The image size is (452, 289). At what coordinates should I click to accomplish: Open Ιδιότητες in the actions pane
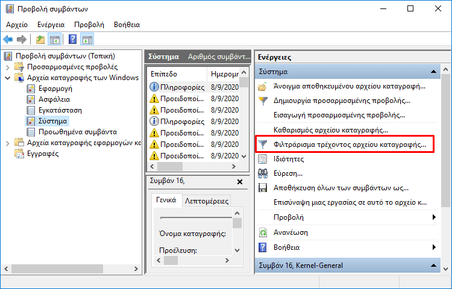pyautogui.click(x=289, y=159)
